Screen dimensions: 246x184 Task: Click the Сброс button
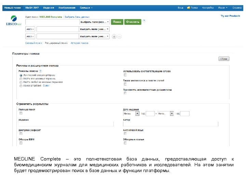pyautogui.click(x=224, y=59)
